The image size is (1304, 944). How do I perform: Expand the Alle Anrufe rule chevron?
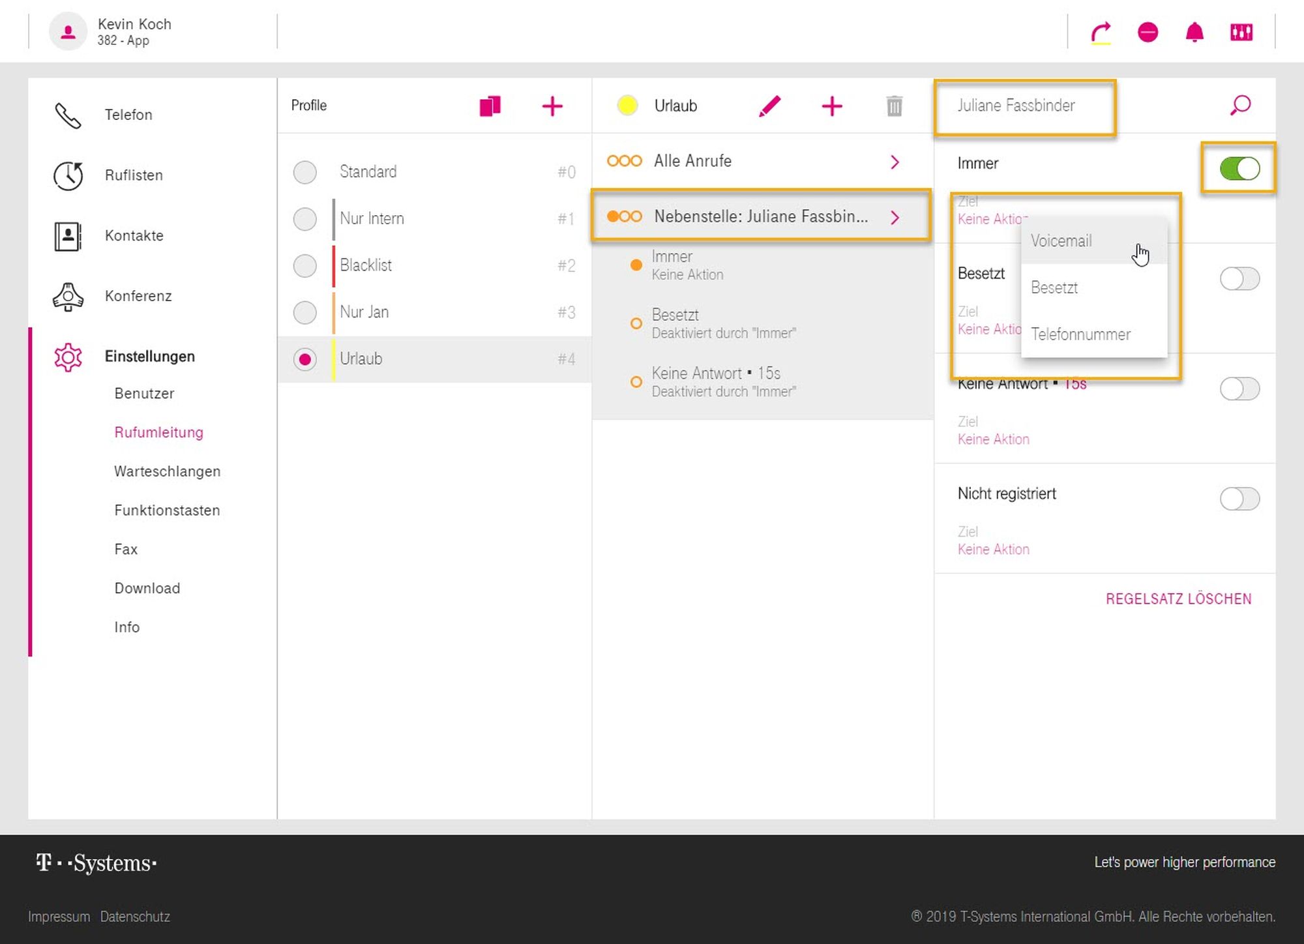coord(895,162)
